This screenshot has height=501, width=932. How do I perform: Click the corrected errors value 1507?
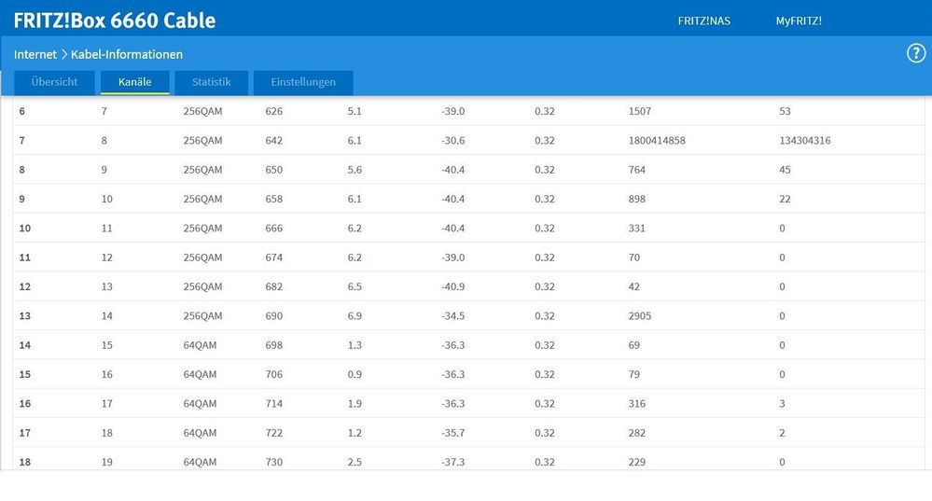click(640, 111)
